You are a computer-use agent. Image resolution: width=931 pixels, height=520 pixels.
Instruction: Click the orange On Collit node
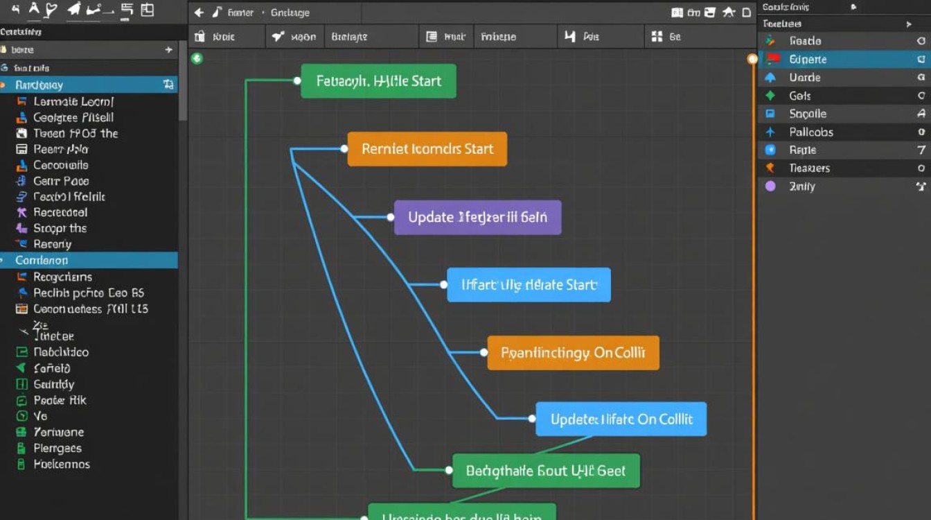pos(573,354)
